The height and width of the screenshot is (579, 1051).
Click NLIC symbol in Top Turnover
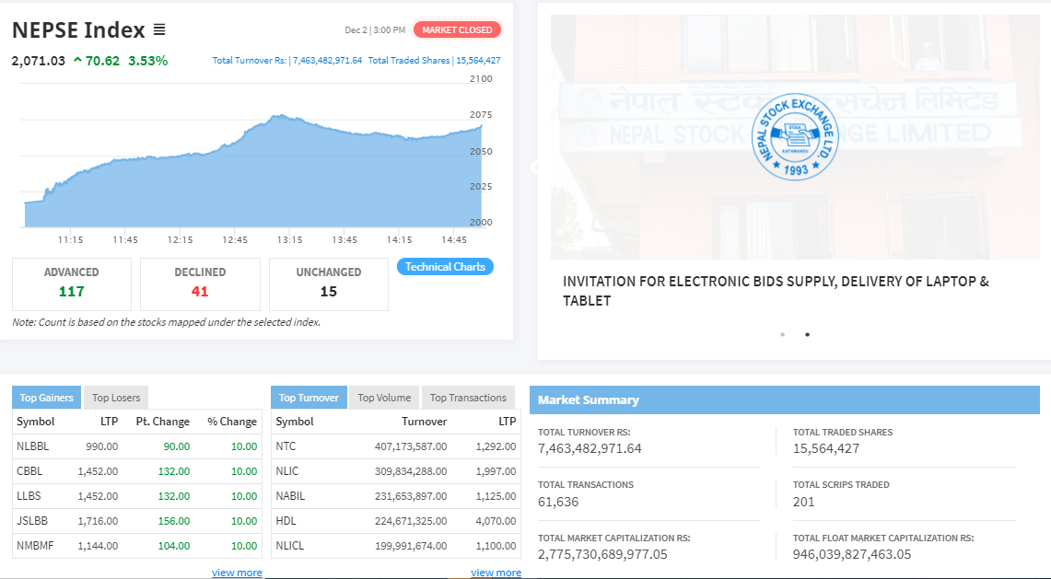(x=286, y=471)
